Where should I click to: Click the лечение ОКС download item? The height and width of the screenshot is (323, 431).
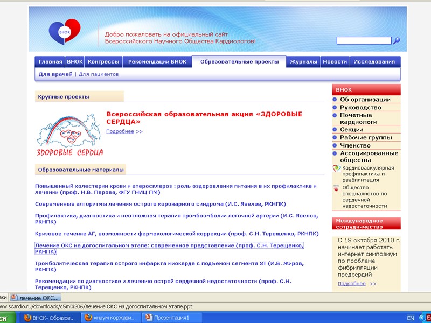point(36,298)
